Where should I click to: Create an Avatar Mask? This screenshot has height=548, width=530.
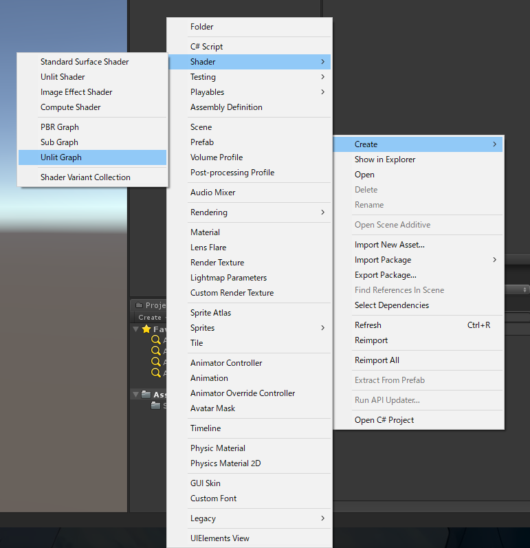250,408
